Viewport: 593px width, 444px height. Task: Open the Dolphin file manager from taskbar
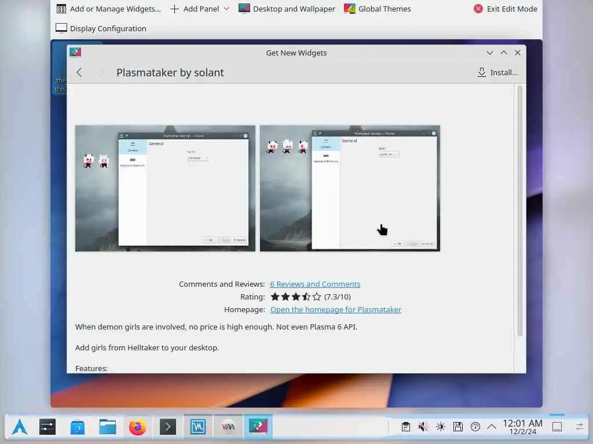tap(107, 427)
